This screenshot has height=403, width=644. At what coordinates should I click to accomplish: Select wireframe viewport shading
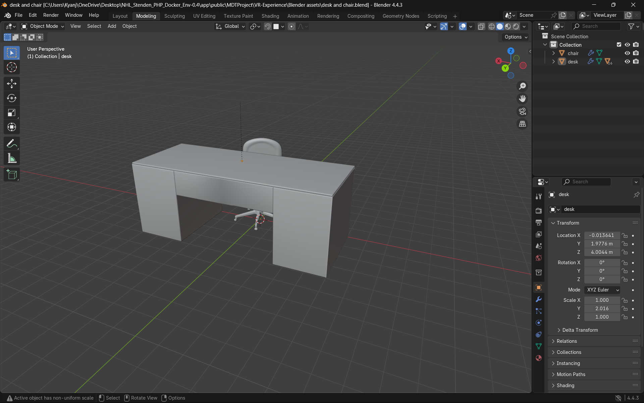pos(491,27)
